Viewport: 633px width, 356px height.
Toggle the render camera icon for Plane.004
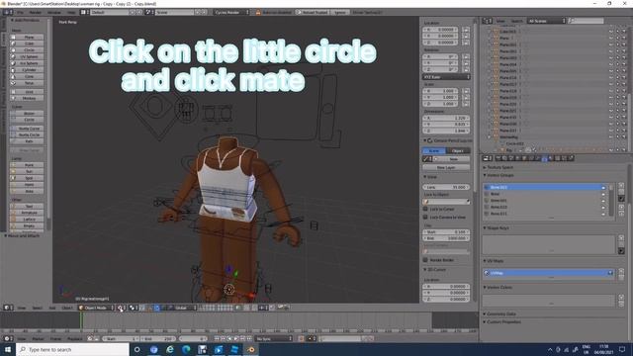click(x=624, y=64)
